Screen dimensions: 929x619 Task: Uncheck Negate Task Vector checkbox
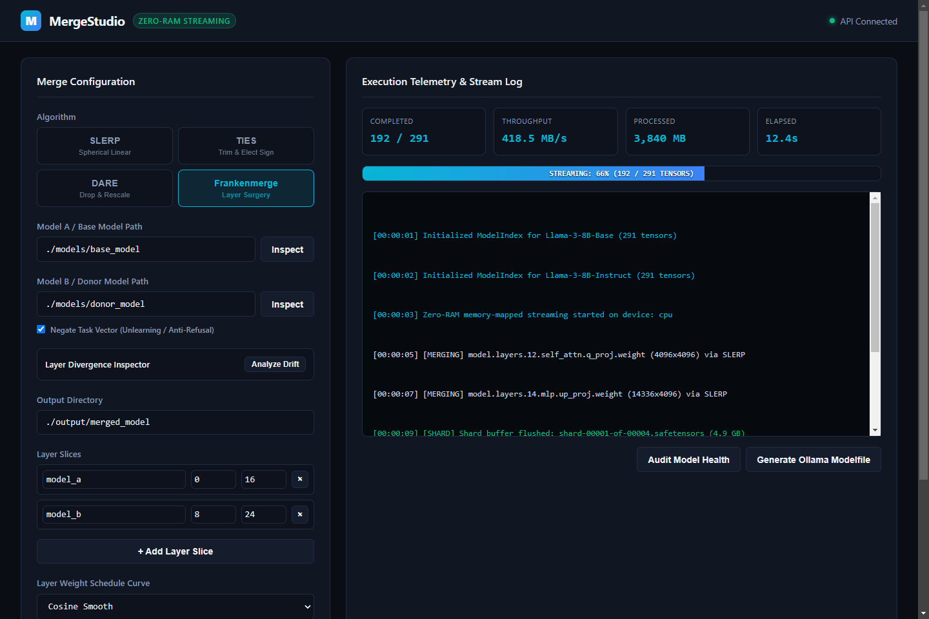tap(41, 329)
